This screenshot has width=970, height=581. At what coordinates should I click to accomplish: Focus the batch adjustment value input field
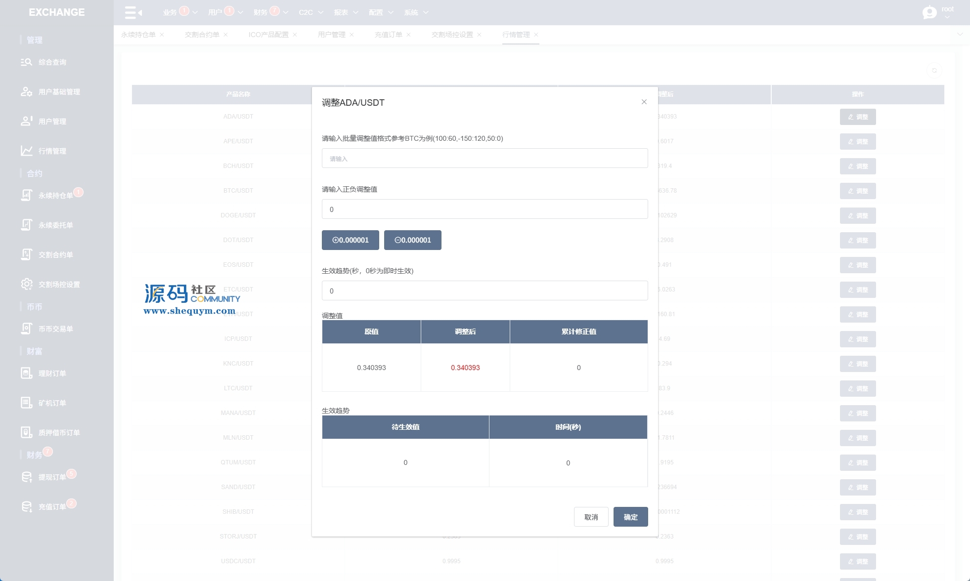[485, 159]
